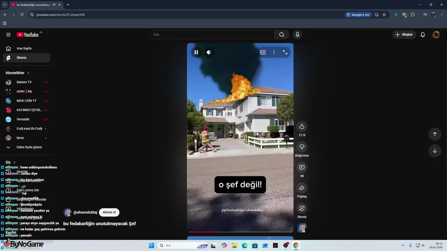Open OBS Studio from the taskbar
This screenshot has width=447, height=251.
click(x=286, y=245)
